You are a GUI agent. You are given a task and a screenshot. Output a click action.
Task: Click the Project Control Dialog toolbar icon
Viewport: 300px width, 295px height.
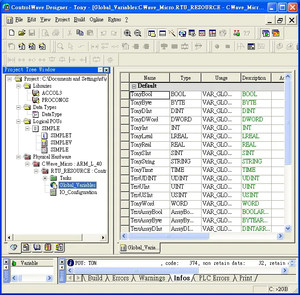(266, 33)
